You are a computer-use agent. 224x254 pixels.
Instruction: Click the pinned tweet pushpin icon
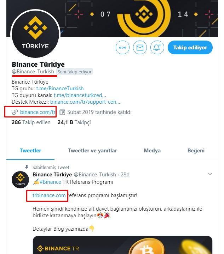(27, 167)
